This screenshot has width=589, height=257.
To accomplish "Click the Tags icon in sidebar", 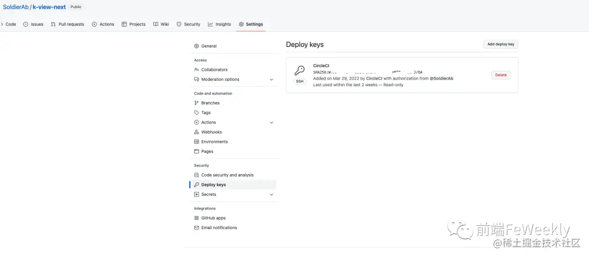I will pyautogui.click(x=196, y=113).
